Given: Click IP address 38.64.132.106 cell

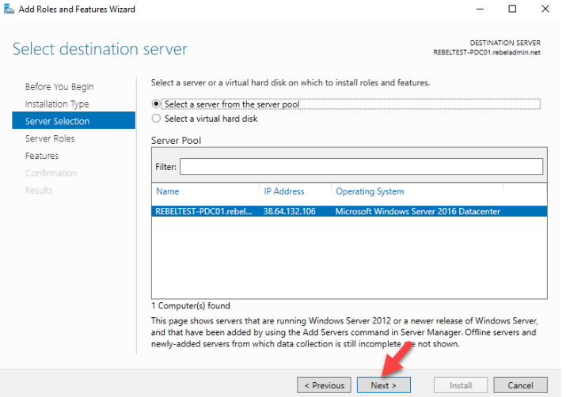Looking at the screenshot, I should (x=290, y=211).
